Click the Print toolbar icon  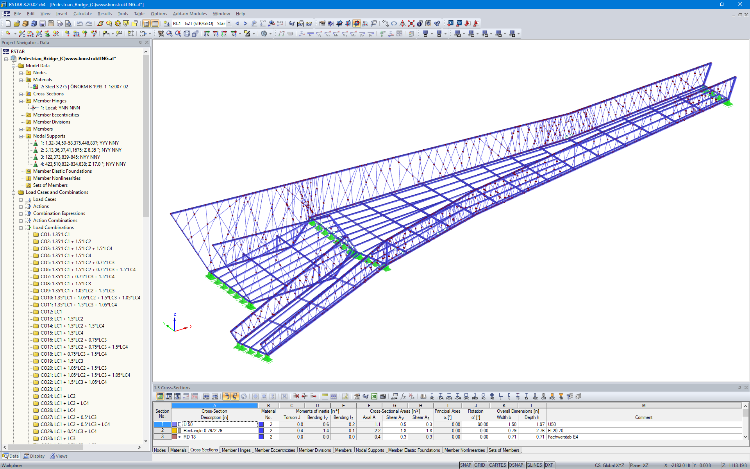point(59,23)
